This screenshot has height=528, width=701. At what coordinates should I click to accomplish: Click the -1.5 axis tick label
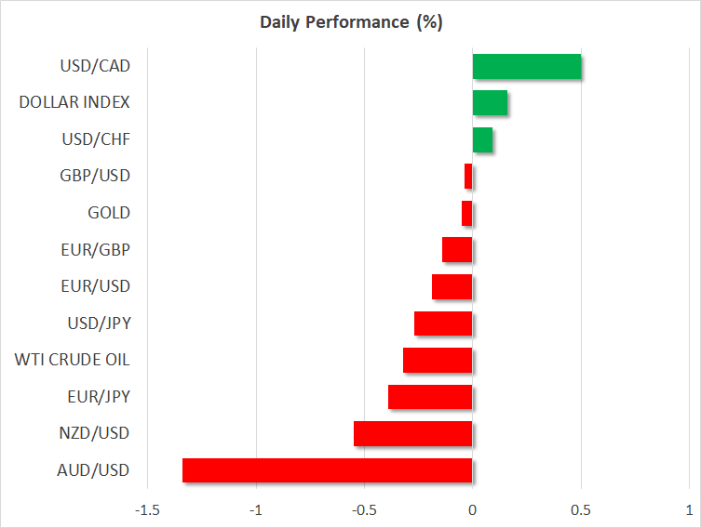145,510
